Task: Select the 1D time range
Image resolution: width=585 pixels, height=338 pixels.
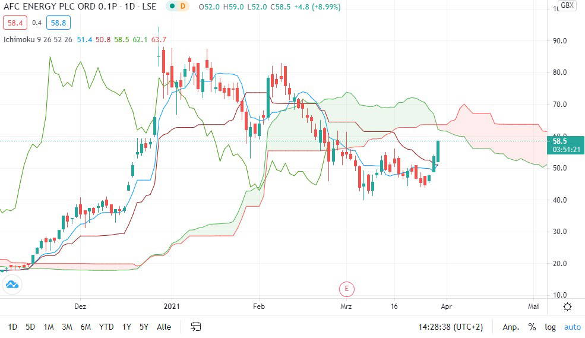Action: 12,327
